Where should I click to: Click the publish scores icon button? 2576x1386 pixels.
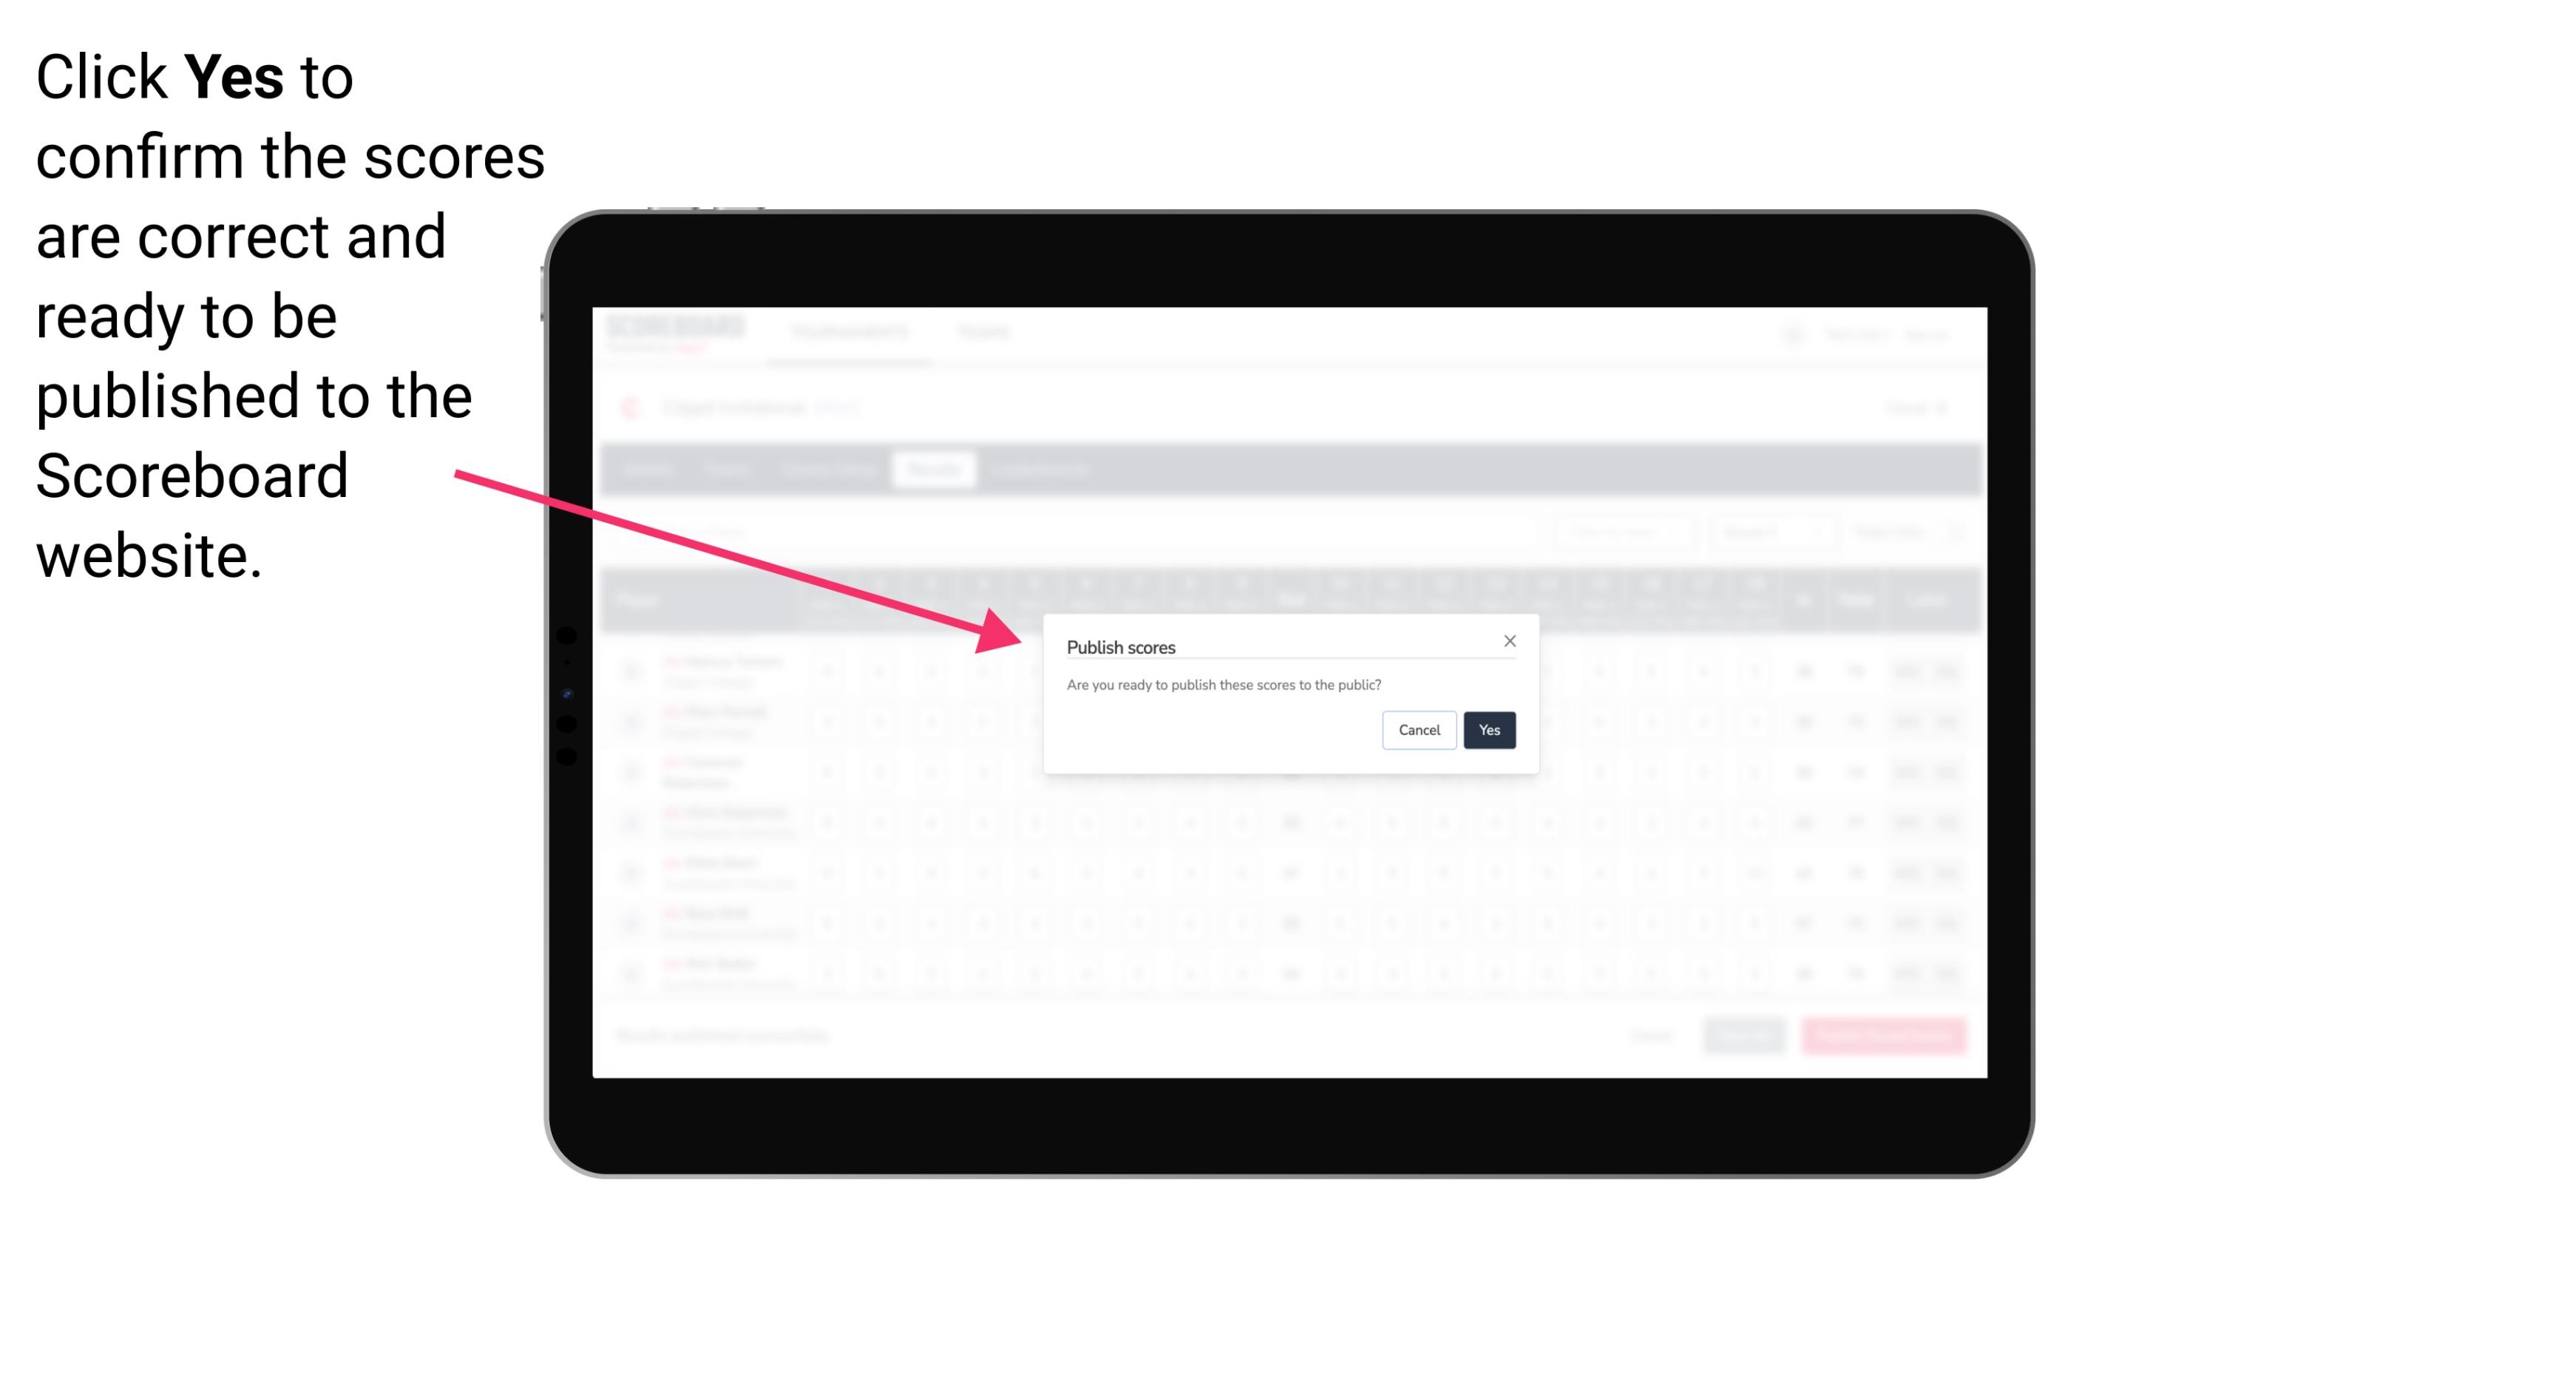click(1488, 729)
